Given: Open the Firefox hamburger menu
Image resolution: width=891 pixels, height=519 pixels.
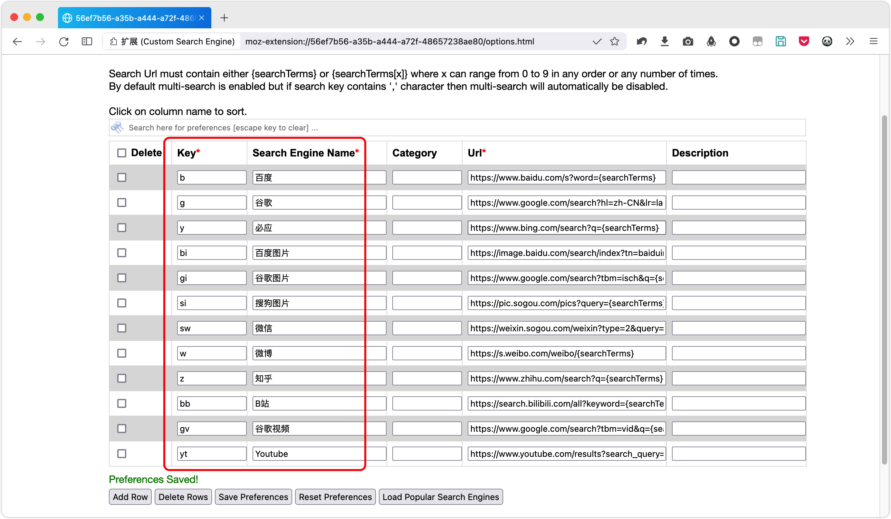Looking at the screenshot, I should [873, 41].
